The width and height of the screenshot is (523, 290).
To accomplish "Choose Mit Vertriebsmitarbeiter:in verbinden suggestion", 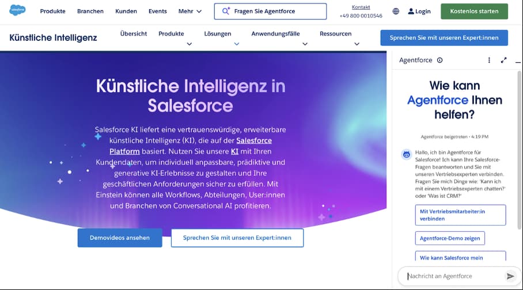I will pyautogui.click(x=460, y=215).
